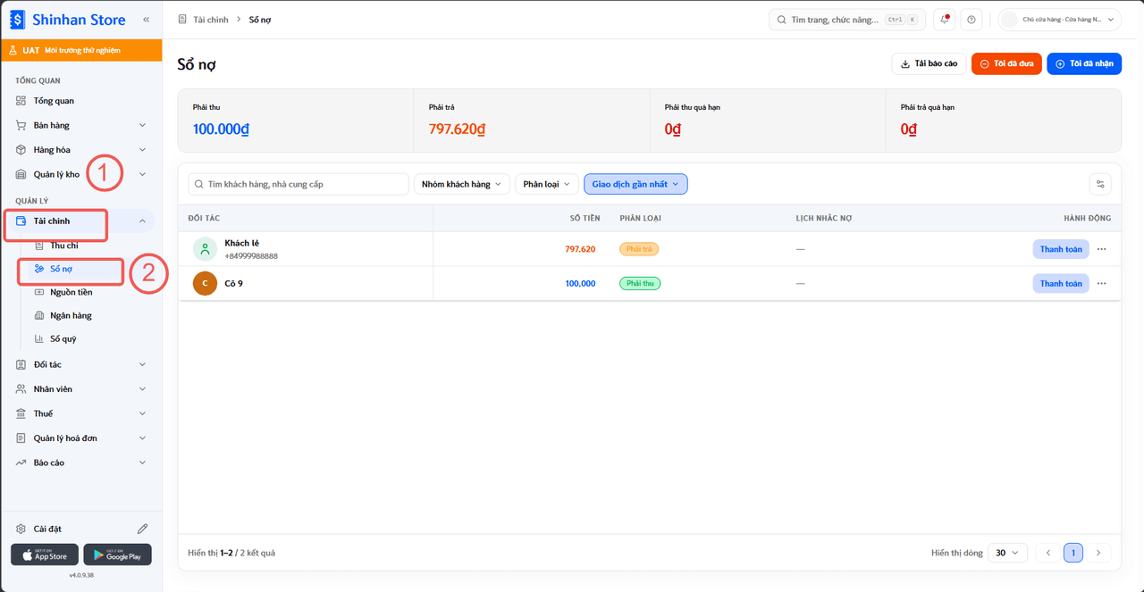Open the Phân loại filter dropdown

[x=546, y=184]
